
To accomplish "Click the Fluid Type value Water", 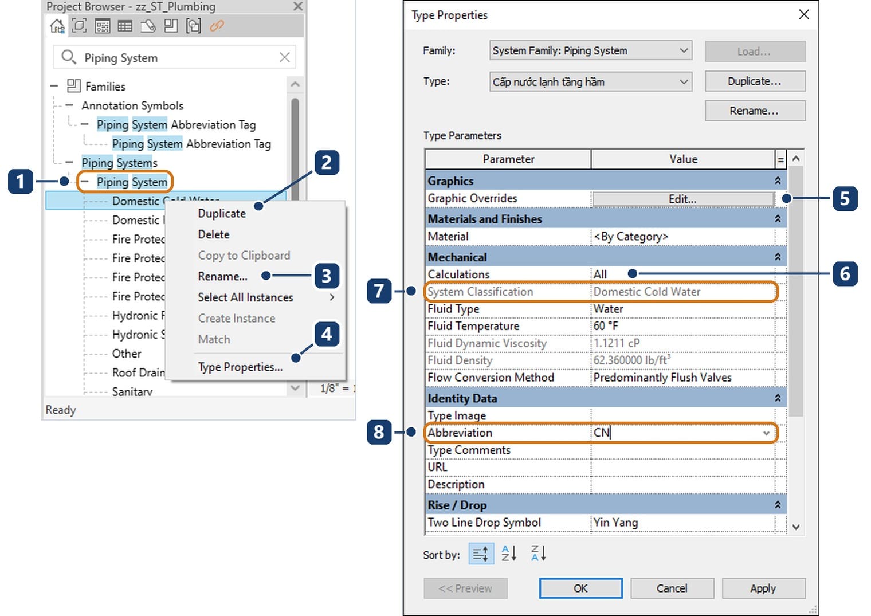I will tap(608, 309).
